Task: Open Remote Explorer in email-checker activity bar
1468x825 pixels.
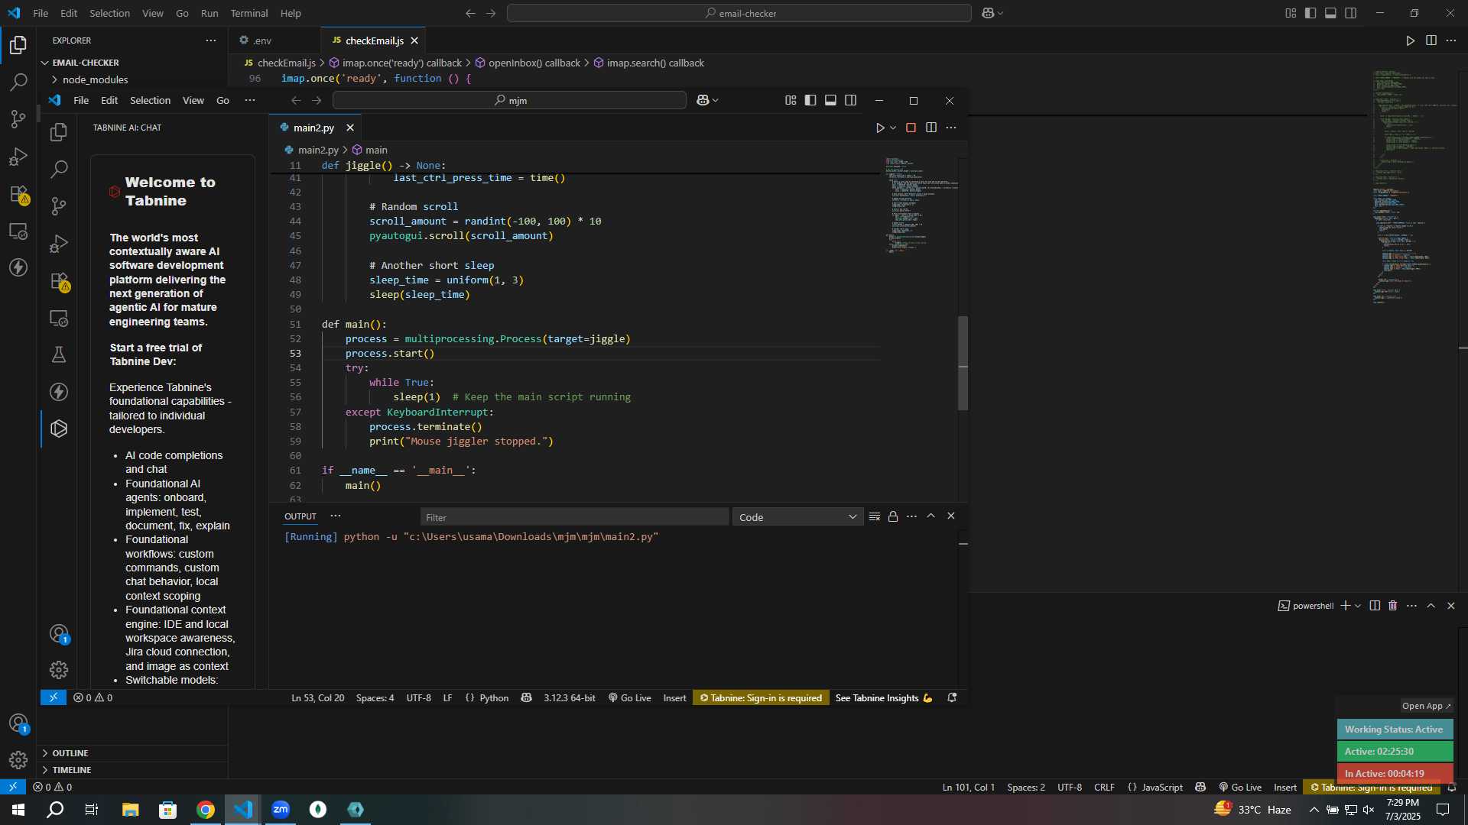Action: tap(18, 231)
